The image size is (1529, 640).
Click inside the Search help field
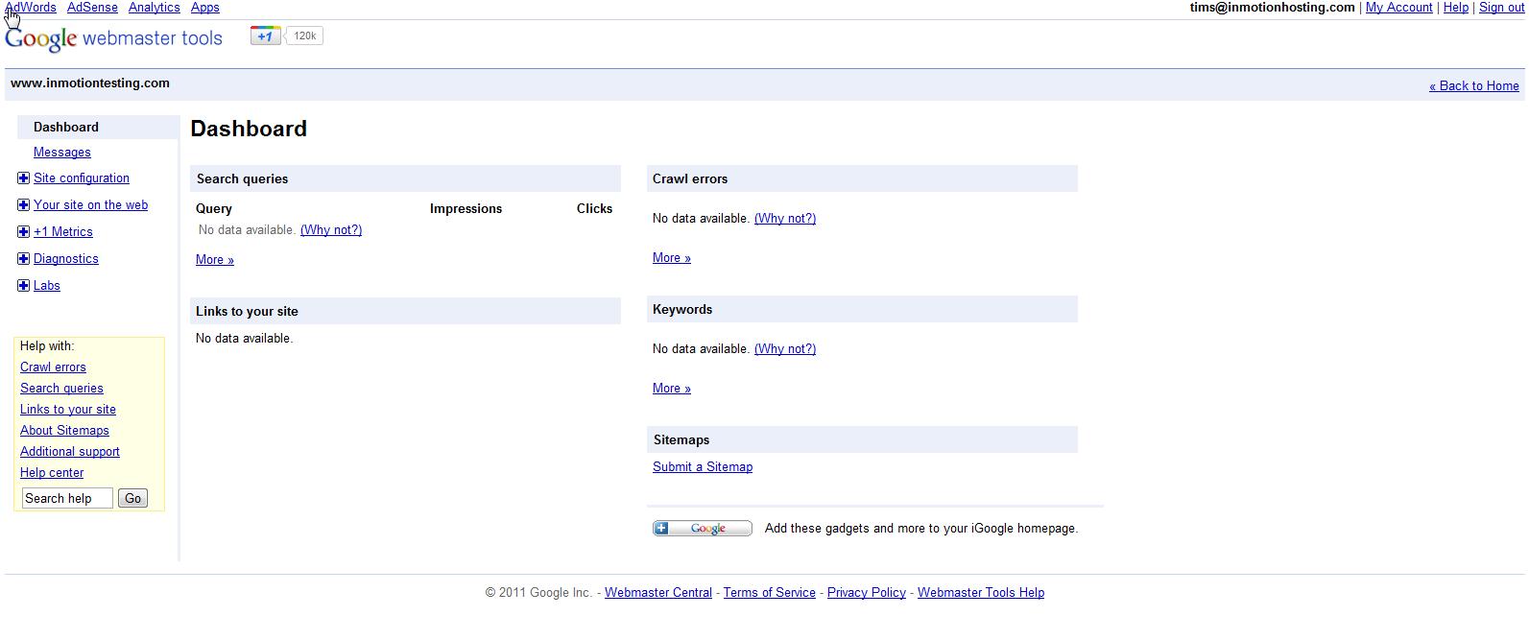click(x=66, y=498)
